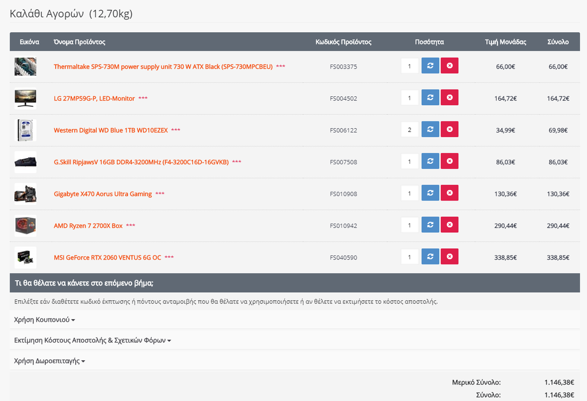Image resolution: width=587 pixels, height=401 pixels.
Task: Refresh quantity for Thermaltake SPS-730M power supply
Action: (x=430, y=66)
